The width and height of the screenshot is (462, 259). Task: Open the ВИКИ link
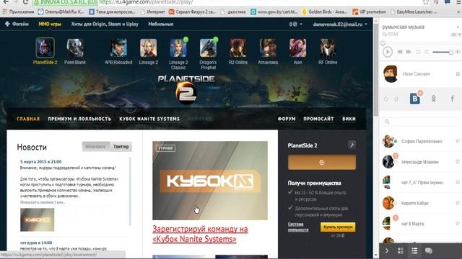[x=349, y=119]
